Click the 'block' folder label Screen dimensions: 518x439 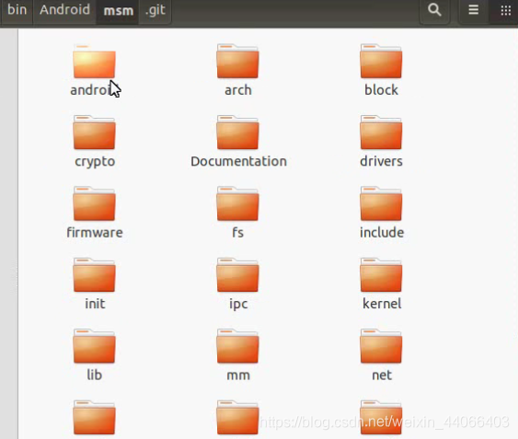381,90
